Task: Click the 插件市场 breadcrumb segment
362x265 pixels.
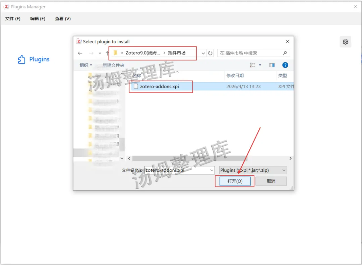Action: coord(177,53)
